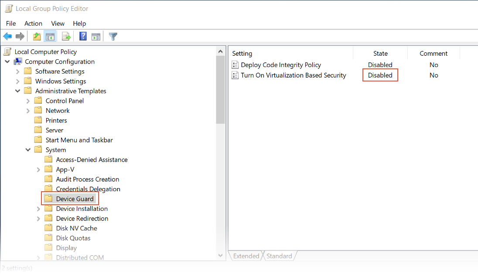Click the Up one level folder icon
Viewport: 478px width, 274px height.
(x=37, y=37)
